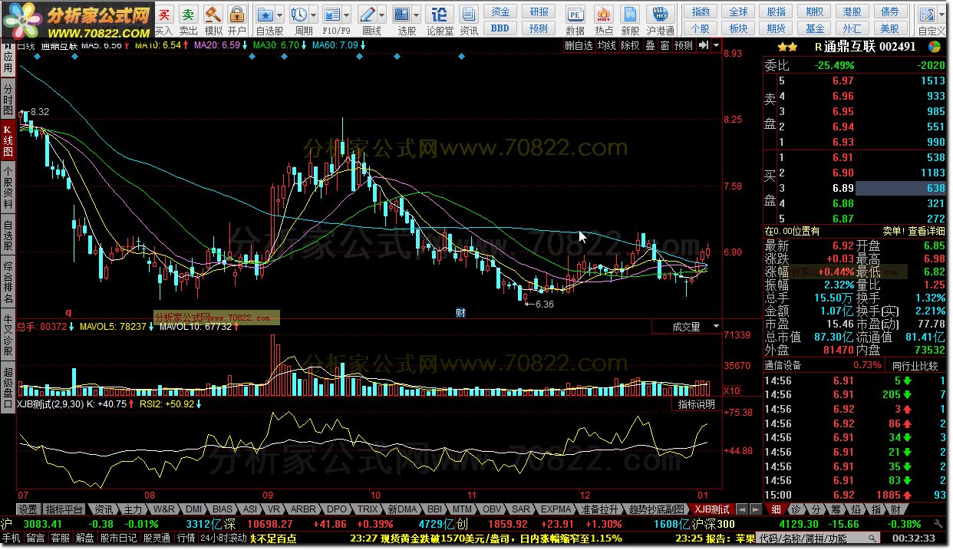This screenshot has width=953, height=550.
Task: Click the 买入 (buy) toolbar icon
Action: 164,15
